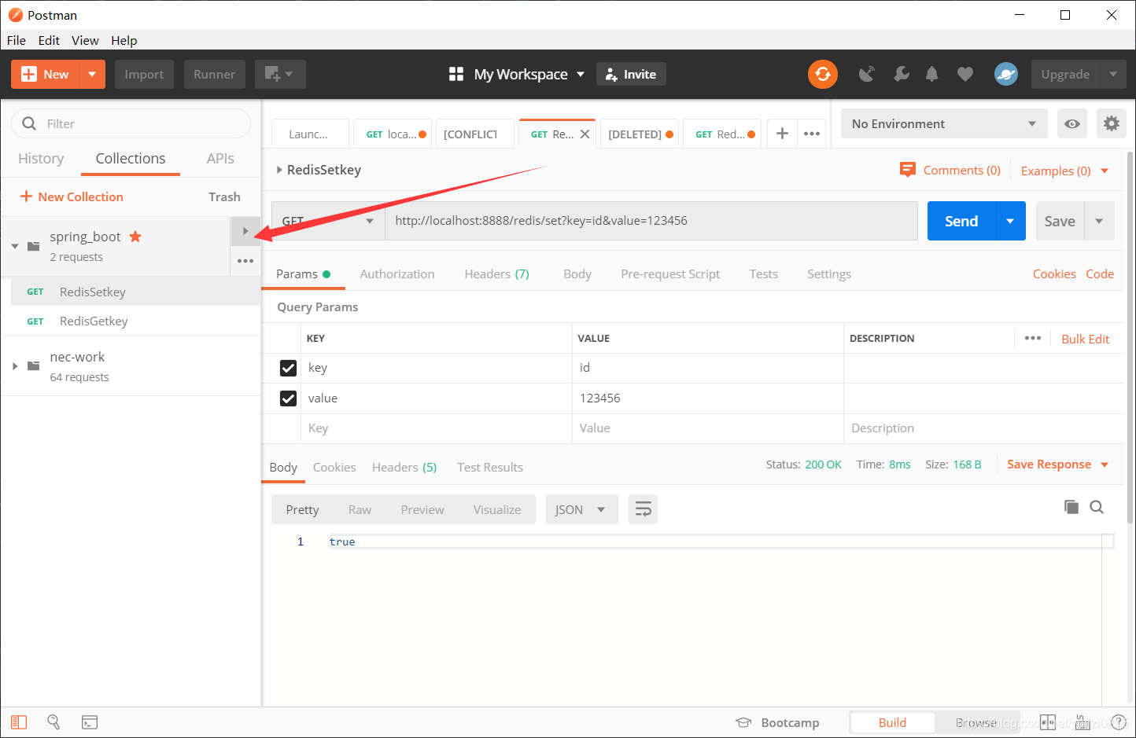This screenshot has height=738, width=1136.
Task: Toggle the wrap lines icon in response
Action: tap(643, 510)
